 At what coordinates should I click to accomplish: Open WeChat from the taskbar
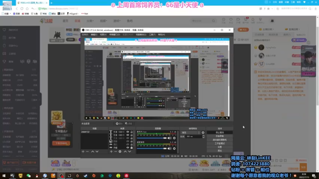(x=29, y=176)
